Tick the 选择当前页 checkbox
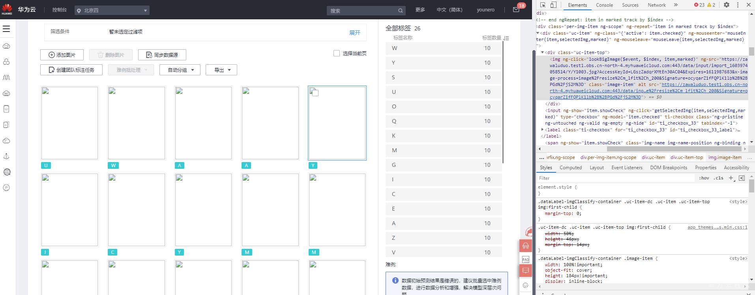Viewport: 755px width, 295px height. tap(337, 53)
